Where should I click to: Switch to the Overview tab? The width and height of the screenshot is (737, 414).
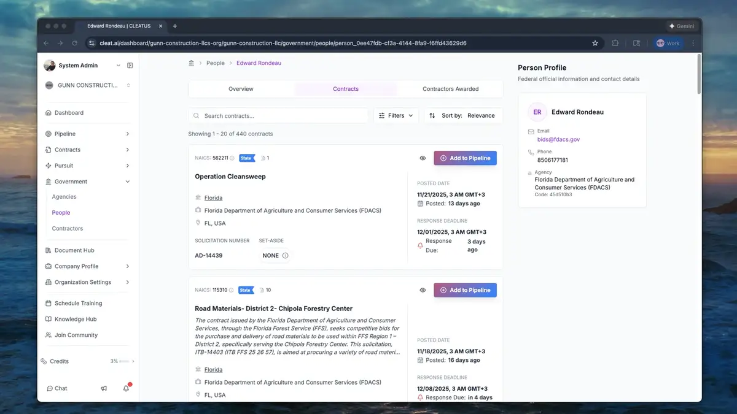241,89
